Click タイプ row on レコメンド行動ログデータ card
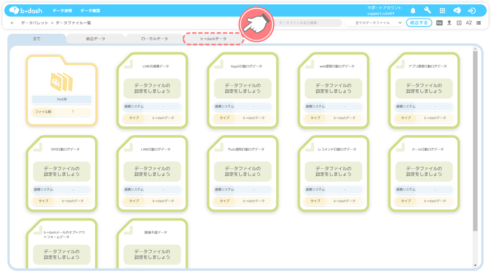 (333, 201)
